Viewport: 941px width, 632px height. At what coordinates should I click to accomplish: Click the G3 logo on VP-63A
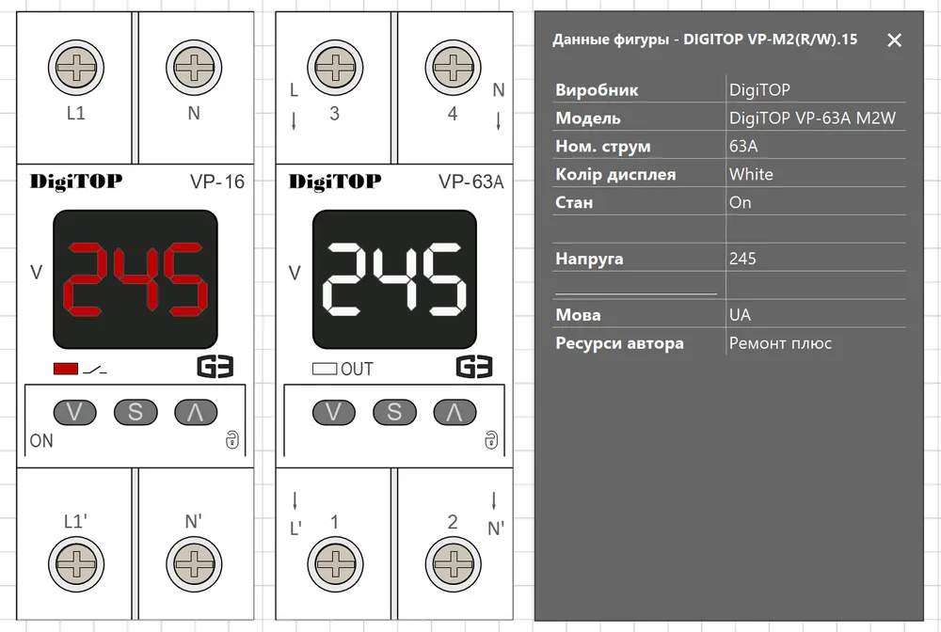pyautogui.click(x=474, y=367)
